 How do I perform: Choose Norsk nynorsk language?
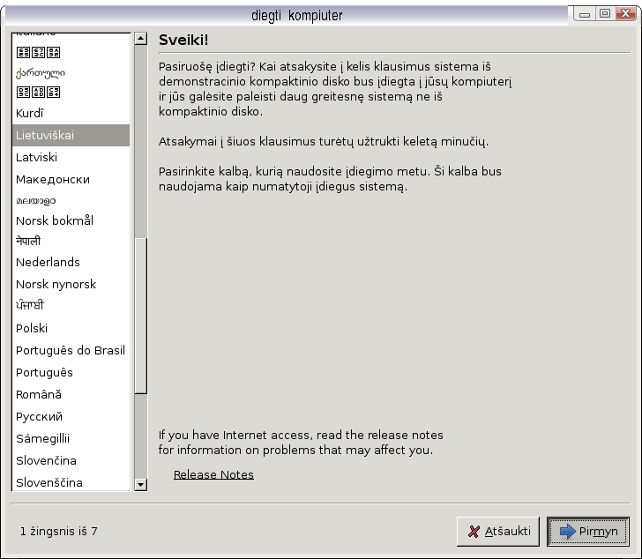(x=56, y=284)
